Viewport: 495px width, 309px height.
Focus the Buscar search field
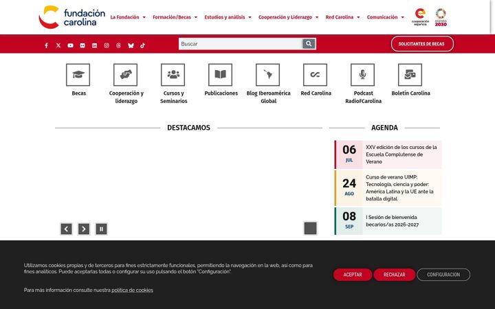241,44
